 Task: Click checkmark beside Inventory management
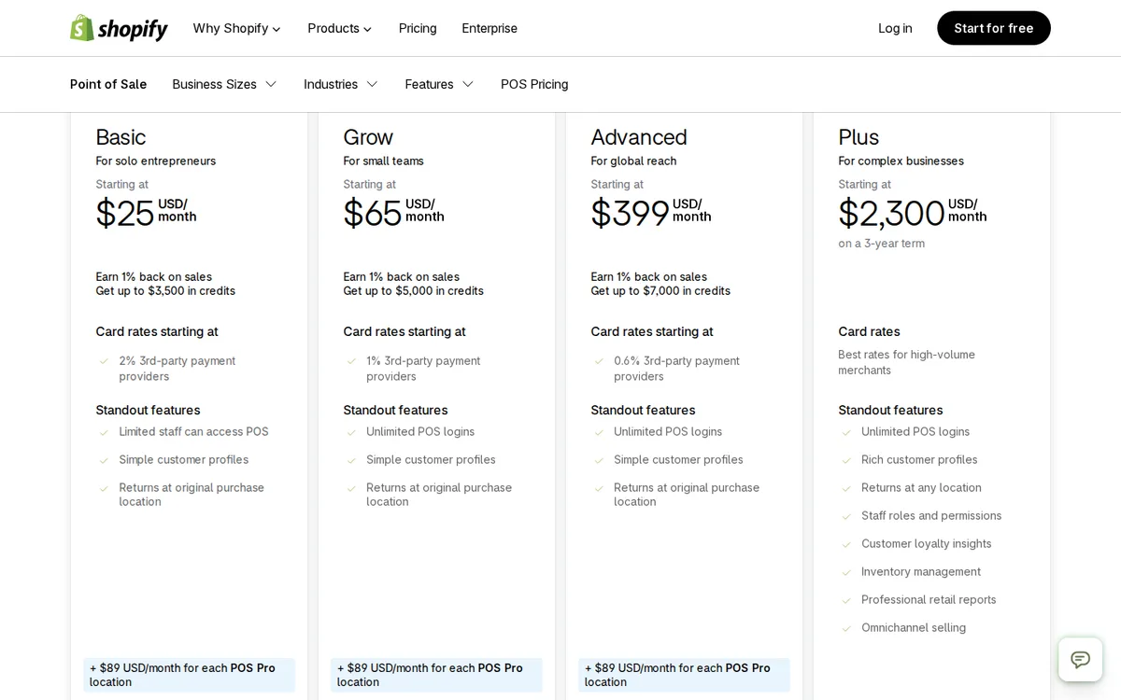tap(846, 572)
